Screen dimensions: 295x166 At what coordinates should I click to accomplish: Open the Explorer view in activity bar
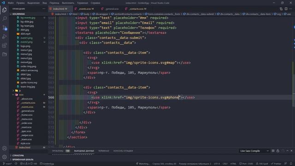[x=4, y=10]
